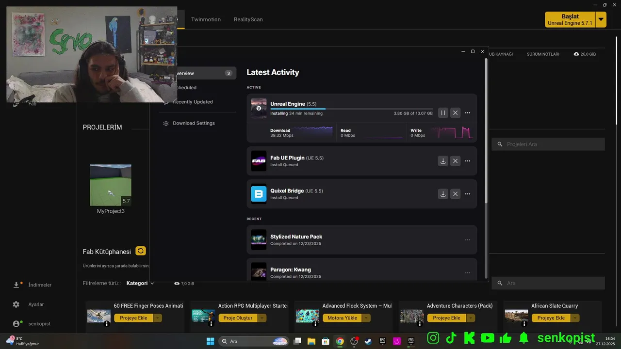Click the Unreal Engine download thumbnail icon
The height and width of the screenshot is (349, 621).
click(259, 108)
